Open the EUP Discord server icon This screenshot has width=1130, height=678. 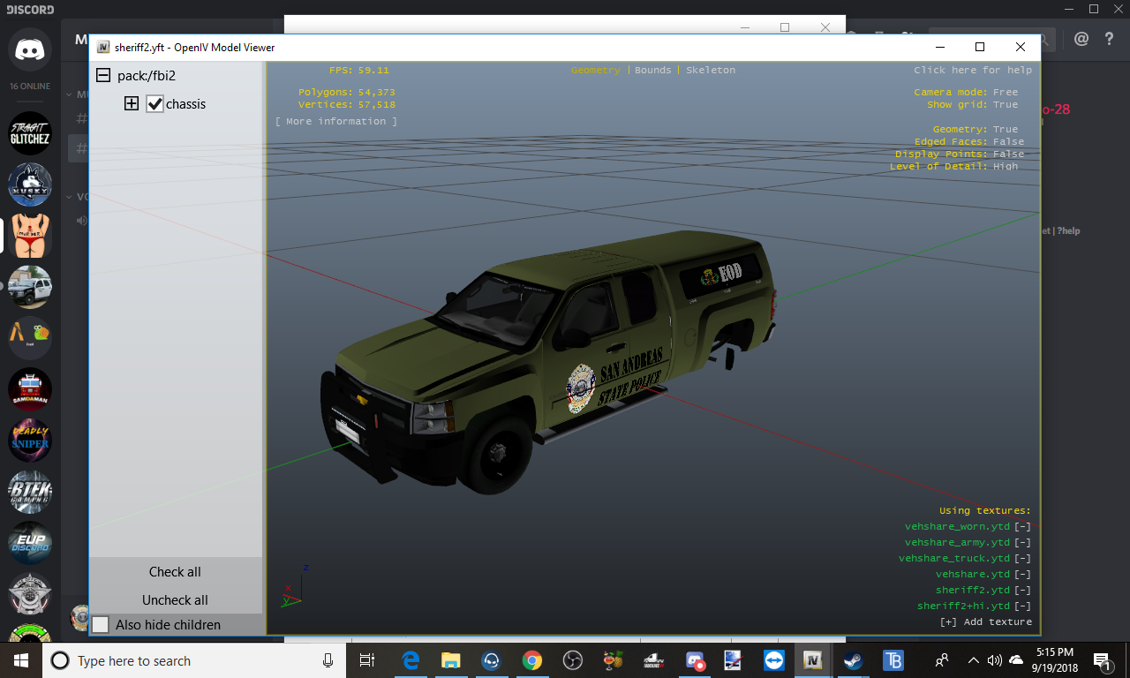(x=30, y=543)
